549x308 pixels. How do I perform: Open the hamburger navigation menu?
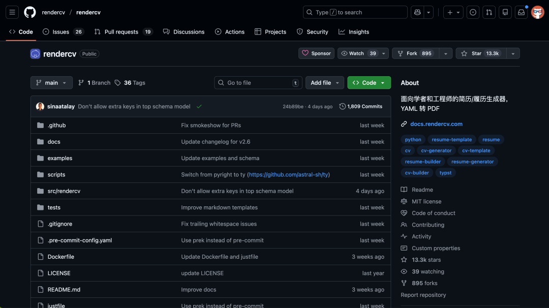tap(12, 12)
